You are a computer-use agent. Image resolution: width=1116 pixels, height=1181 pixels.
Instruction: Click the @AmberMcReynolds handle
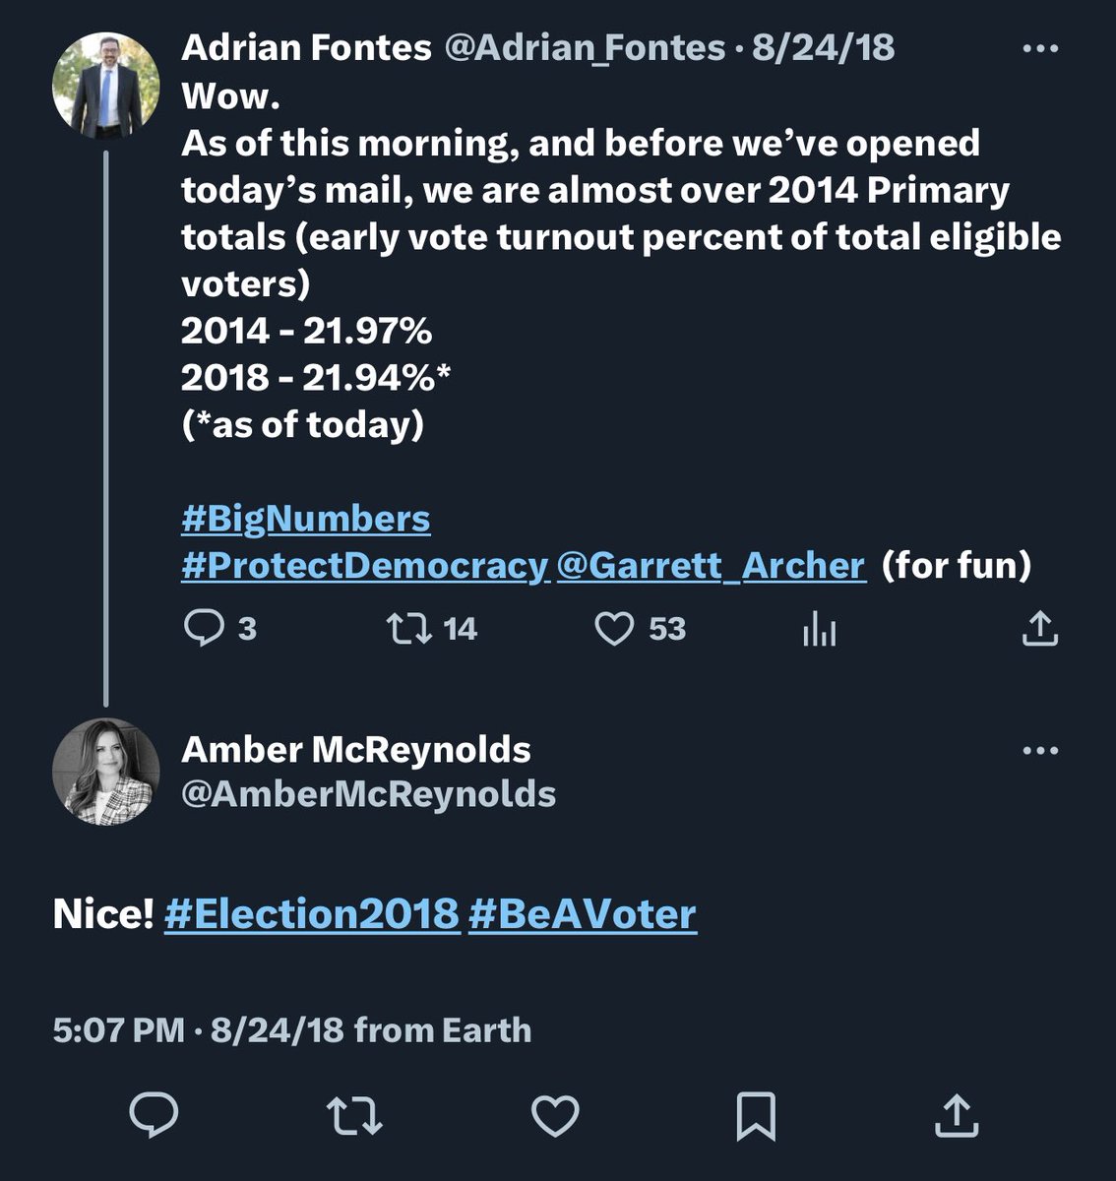tap(368, 794)
